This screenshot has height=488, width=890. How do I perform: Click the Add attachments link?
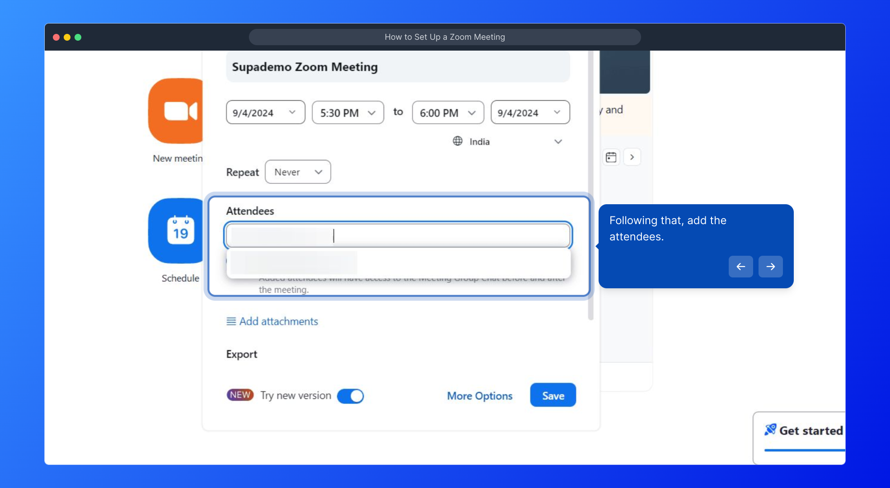coord(278,321)
